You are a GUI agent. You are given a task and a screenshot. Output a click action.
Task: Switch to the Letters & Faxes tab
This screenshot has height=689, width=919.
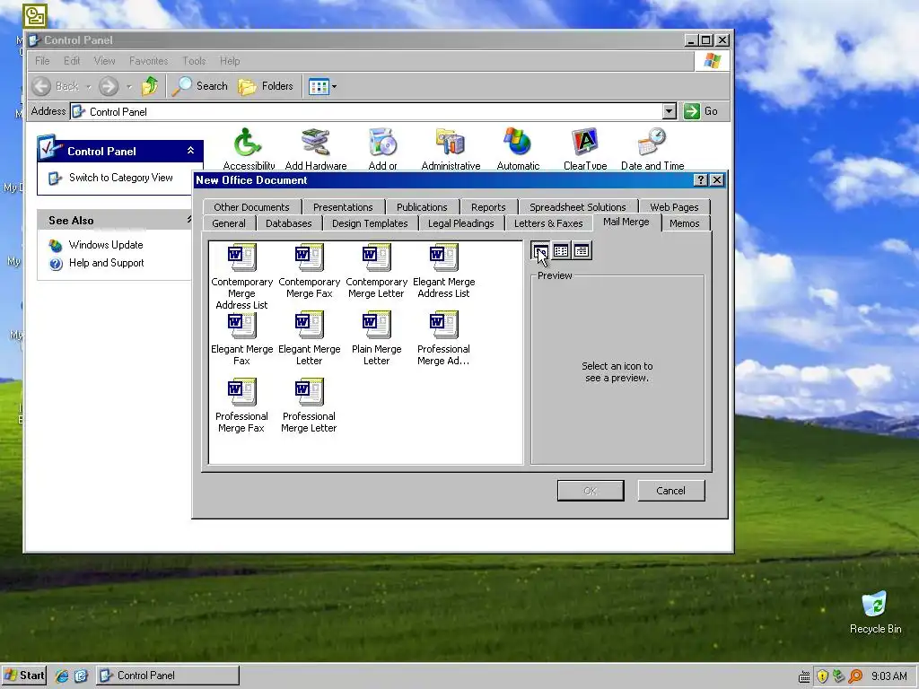[x=548, y=223]
